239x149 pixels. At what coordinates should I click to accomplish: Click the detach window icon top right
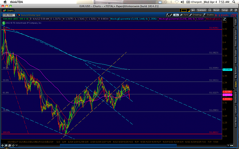click(236, 10)
